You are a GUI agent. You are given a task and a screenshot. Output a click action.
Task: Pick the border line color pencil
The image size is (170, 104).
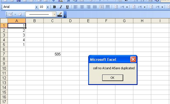(60, 14)
